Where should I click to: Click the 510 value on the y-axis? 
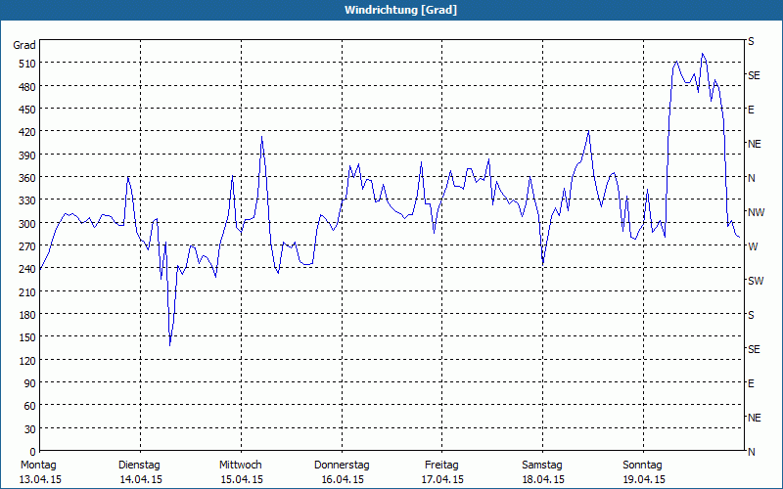coord(27,64)
